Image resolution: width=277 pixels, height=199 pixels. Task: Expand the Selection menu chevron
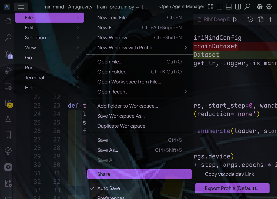click(78, 38)
